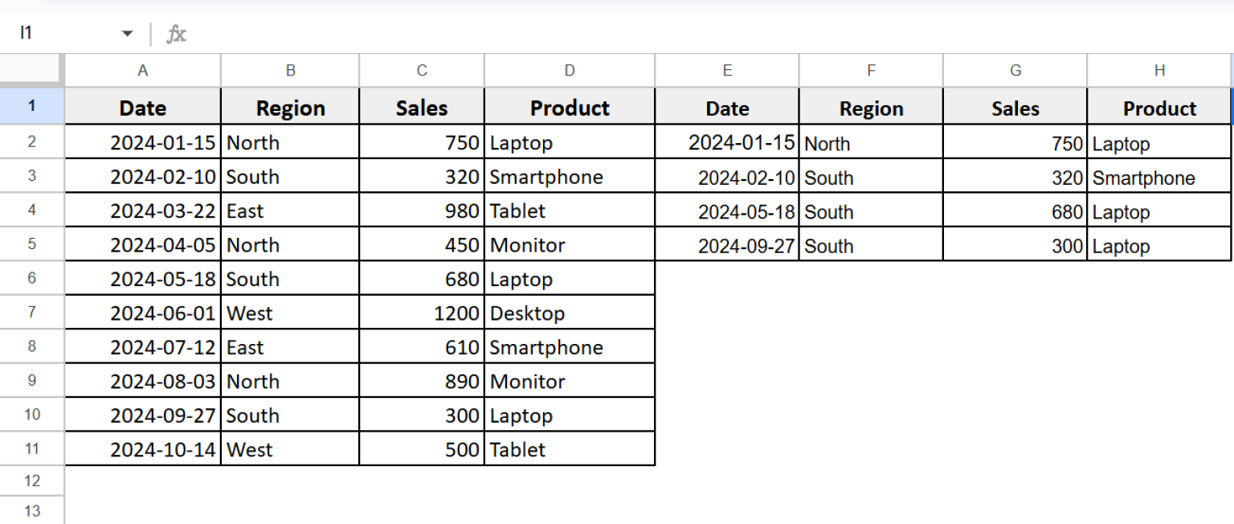Viewport: 1234px width, 524px height.
Task: Select column H header
Action: pos(1159,70)
